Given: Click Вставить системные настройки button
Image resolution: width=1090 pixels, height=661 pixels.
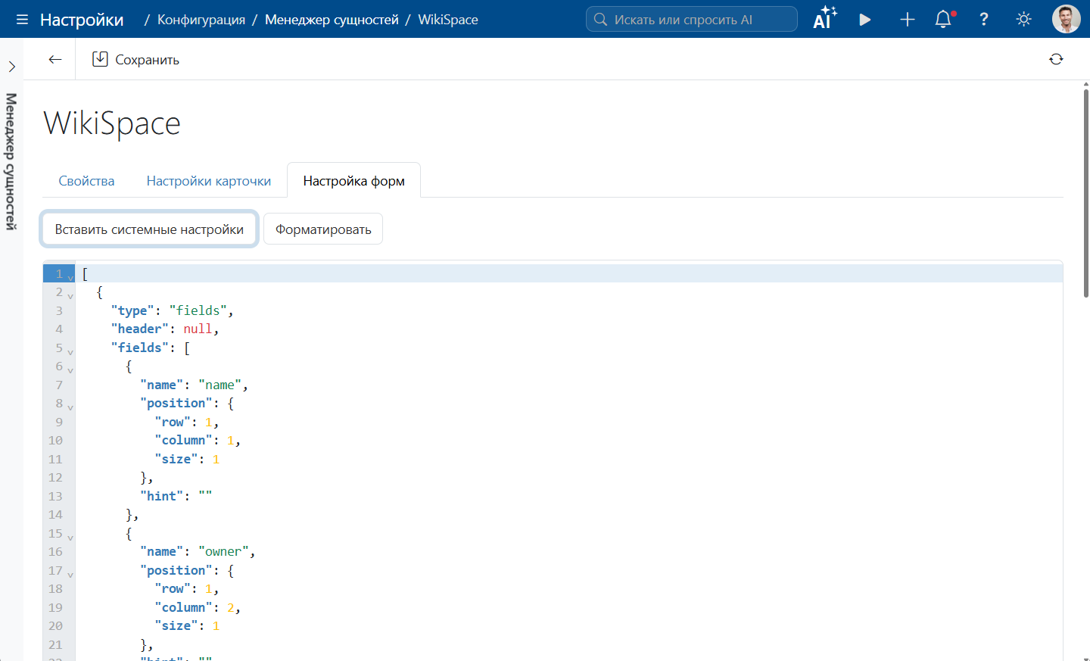Looking at the screenshot, I should pos(149,229).
